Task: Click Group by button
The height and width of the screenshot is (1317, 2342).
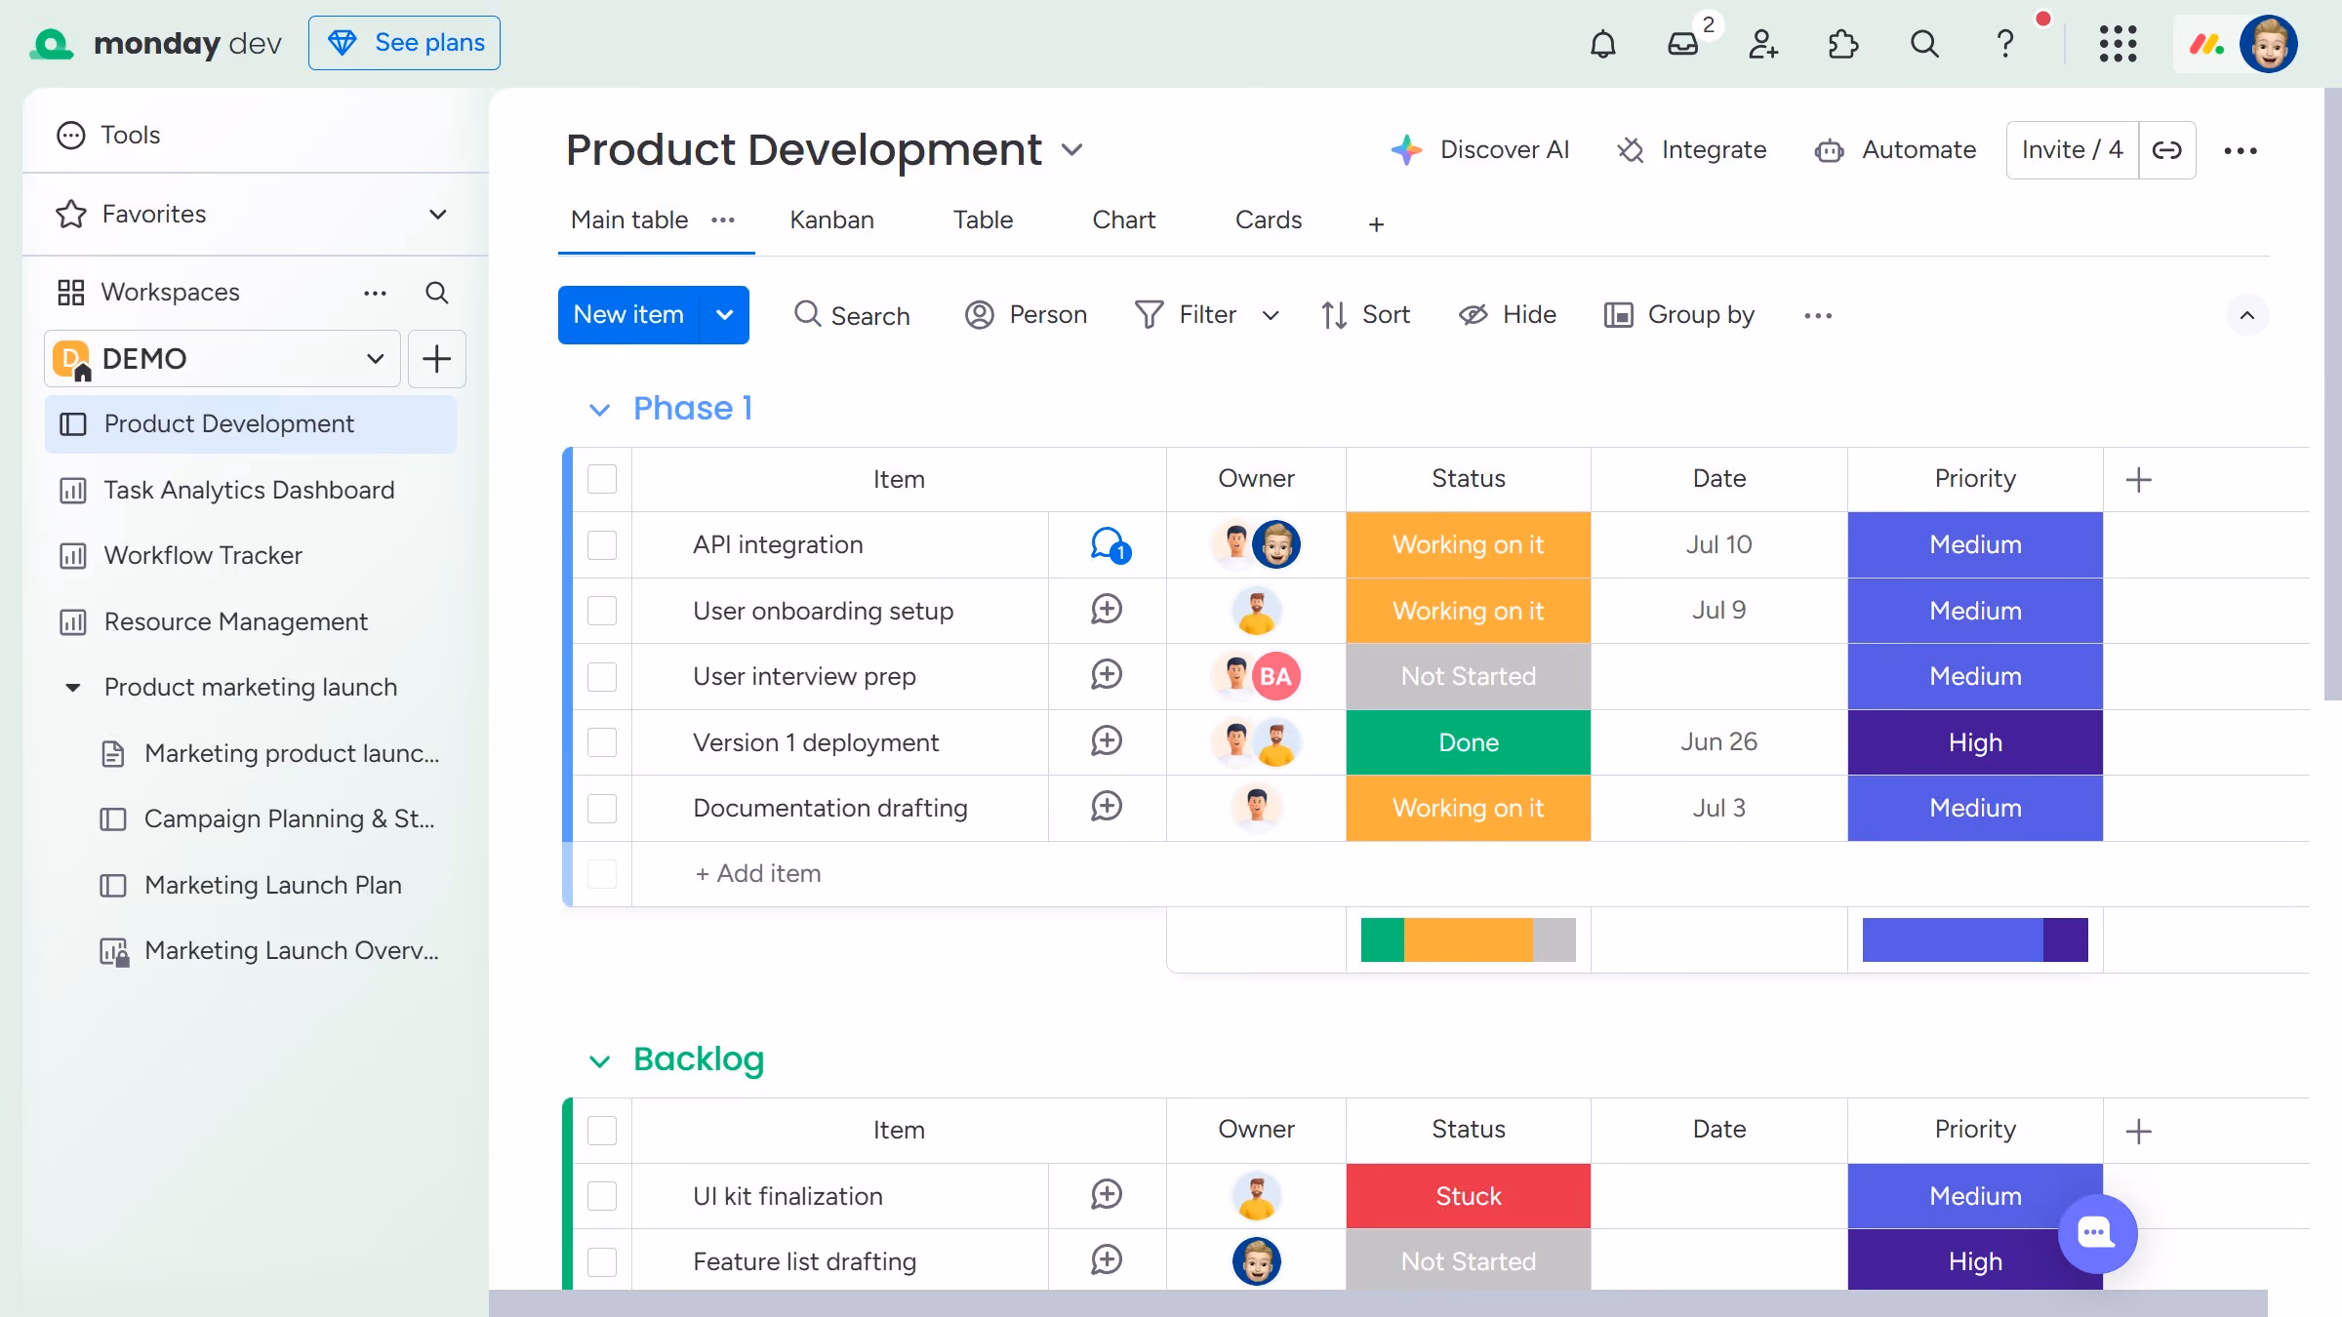Action: click(1679, 315)
